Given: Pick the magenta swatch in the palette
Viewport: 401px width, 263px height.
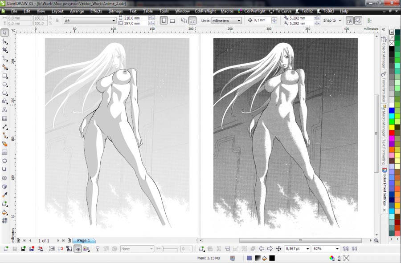Looking at the screenshot, I should click(x=392, y=138).
